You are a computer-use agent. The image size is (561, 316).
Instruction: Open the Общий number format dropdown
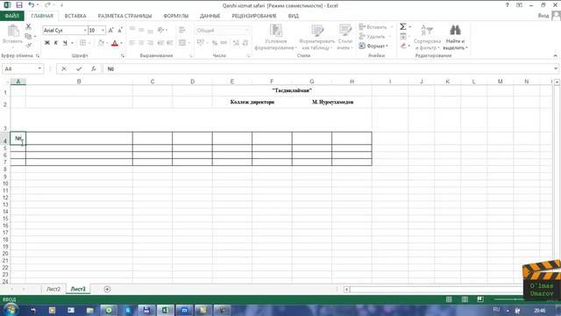coord(246,31)
